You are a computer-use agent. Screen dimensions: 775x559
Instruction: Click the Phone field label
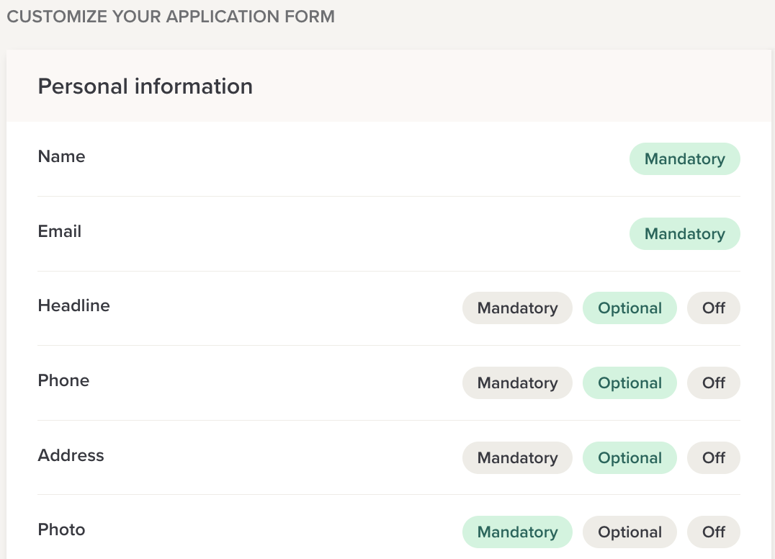pos(63,381)
